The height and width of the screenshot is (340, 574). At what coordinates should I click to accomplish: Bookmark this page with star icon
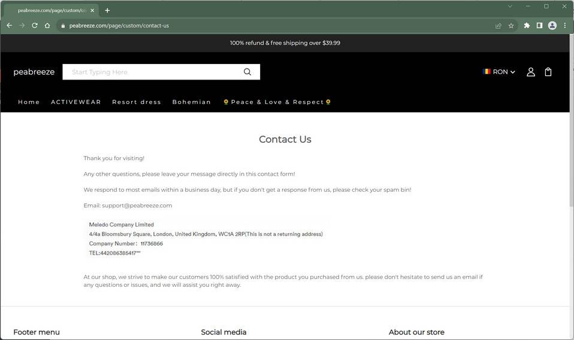[511, 26]
